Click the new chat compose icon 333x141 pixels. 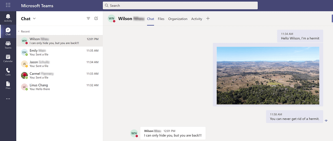(96, 19)
